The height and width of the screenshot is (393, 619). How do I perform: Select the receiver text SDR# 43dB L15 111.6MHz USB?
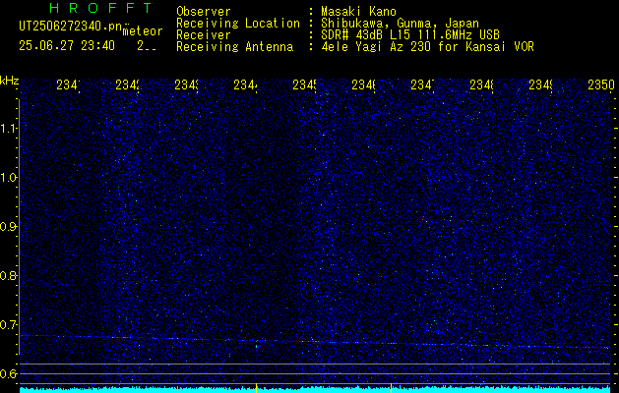pyautogui.click(x=410, y=35)
